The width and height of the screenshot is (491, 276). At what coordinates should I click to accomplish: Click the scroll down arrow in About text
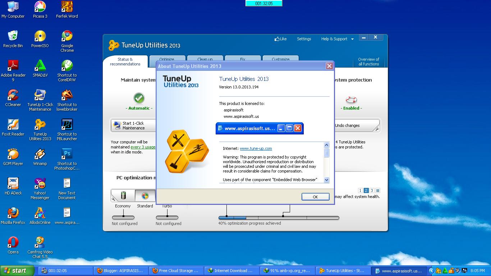pyautogui.click(x=326, y=180)
